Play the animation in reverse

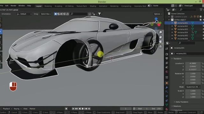tap(80, 109)
